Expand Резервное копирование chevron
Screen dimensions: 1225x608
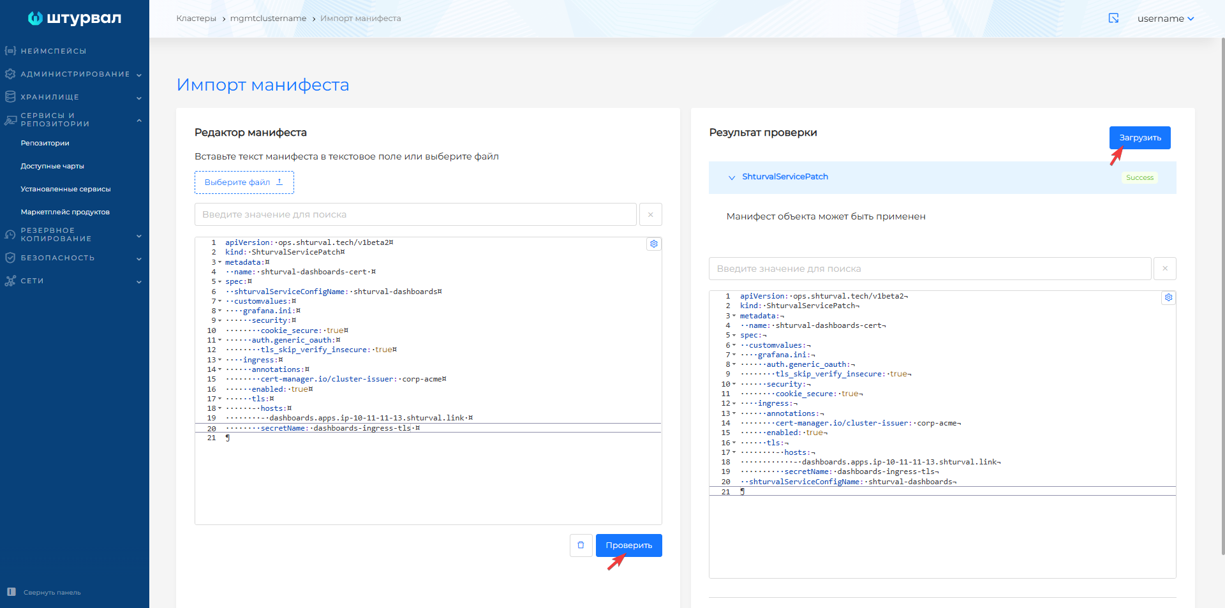click(139, 235)
